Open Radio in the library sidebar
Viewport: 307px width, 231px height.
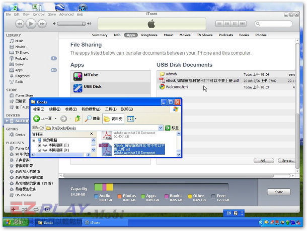(19, 82)
